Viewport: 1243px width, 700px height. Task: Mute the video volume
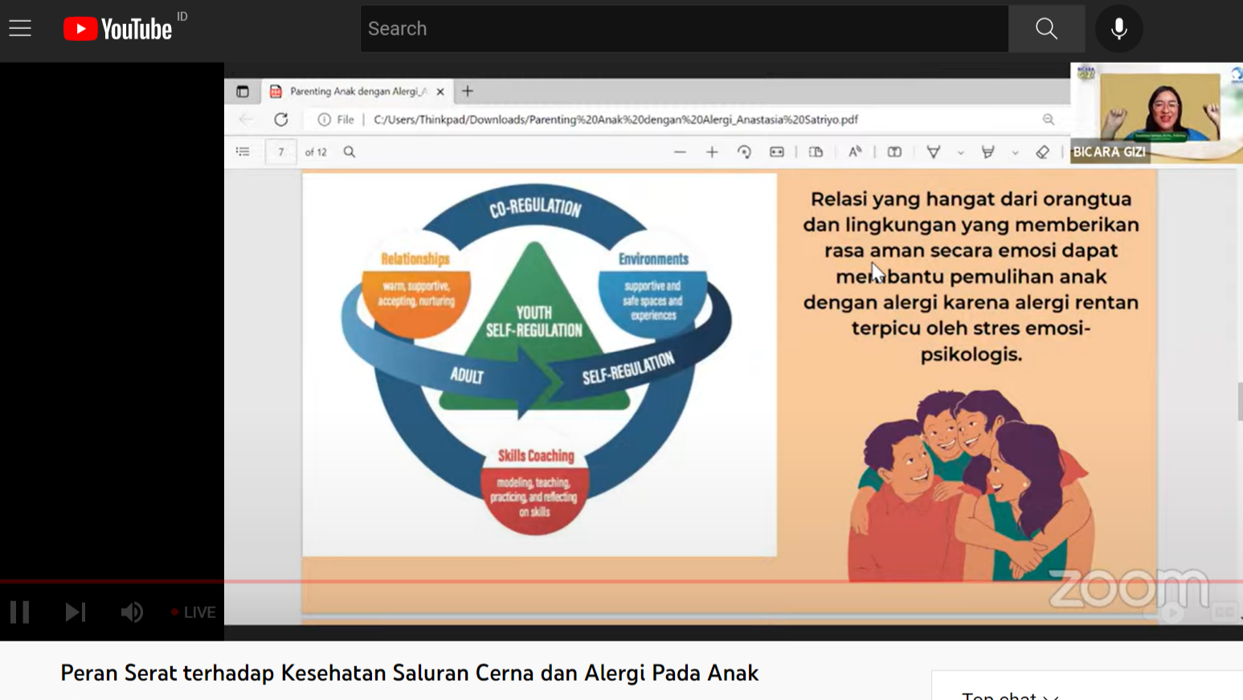click(x=132, y=612)
